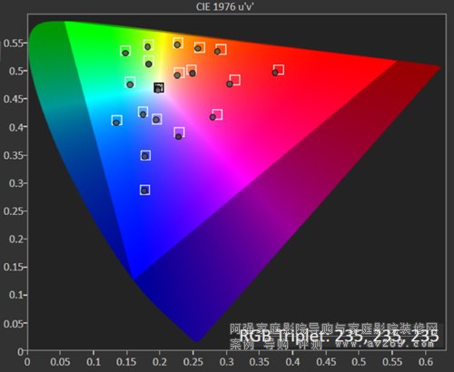Click the cyan-blue measurement point near u' 0.13

(x=116, y=122)
